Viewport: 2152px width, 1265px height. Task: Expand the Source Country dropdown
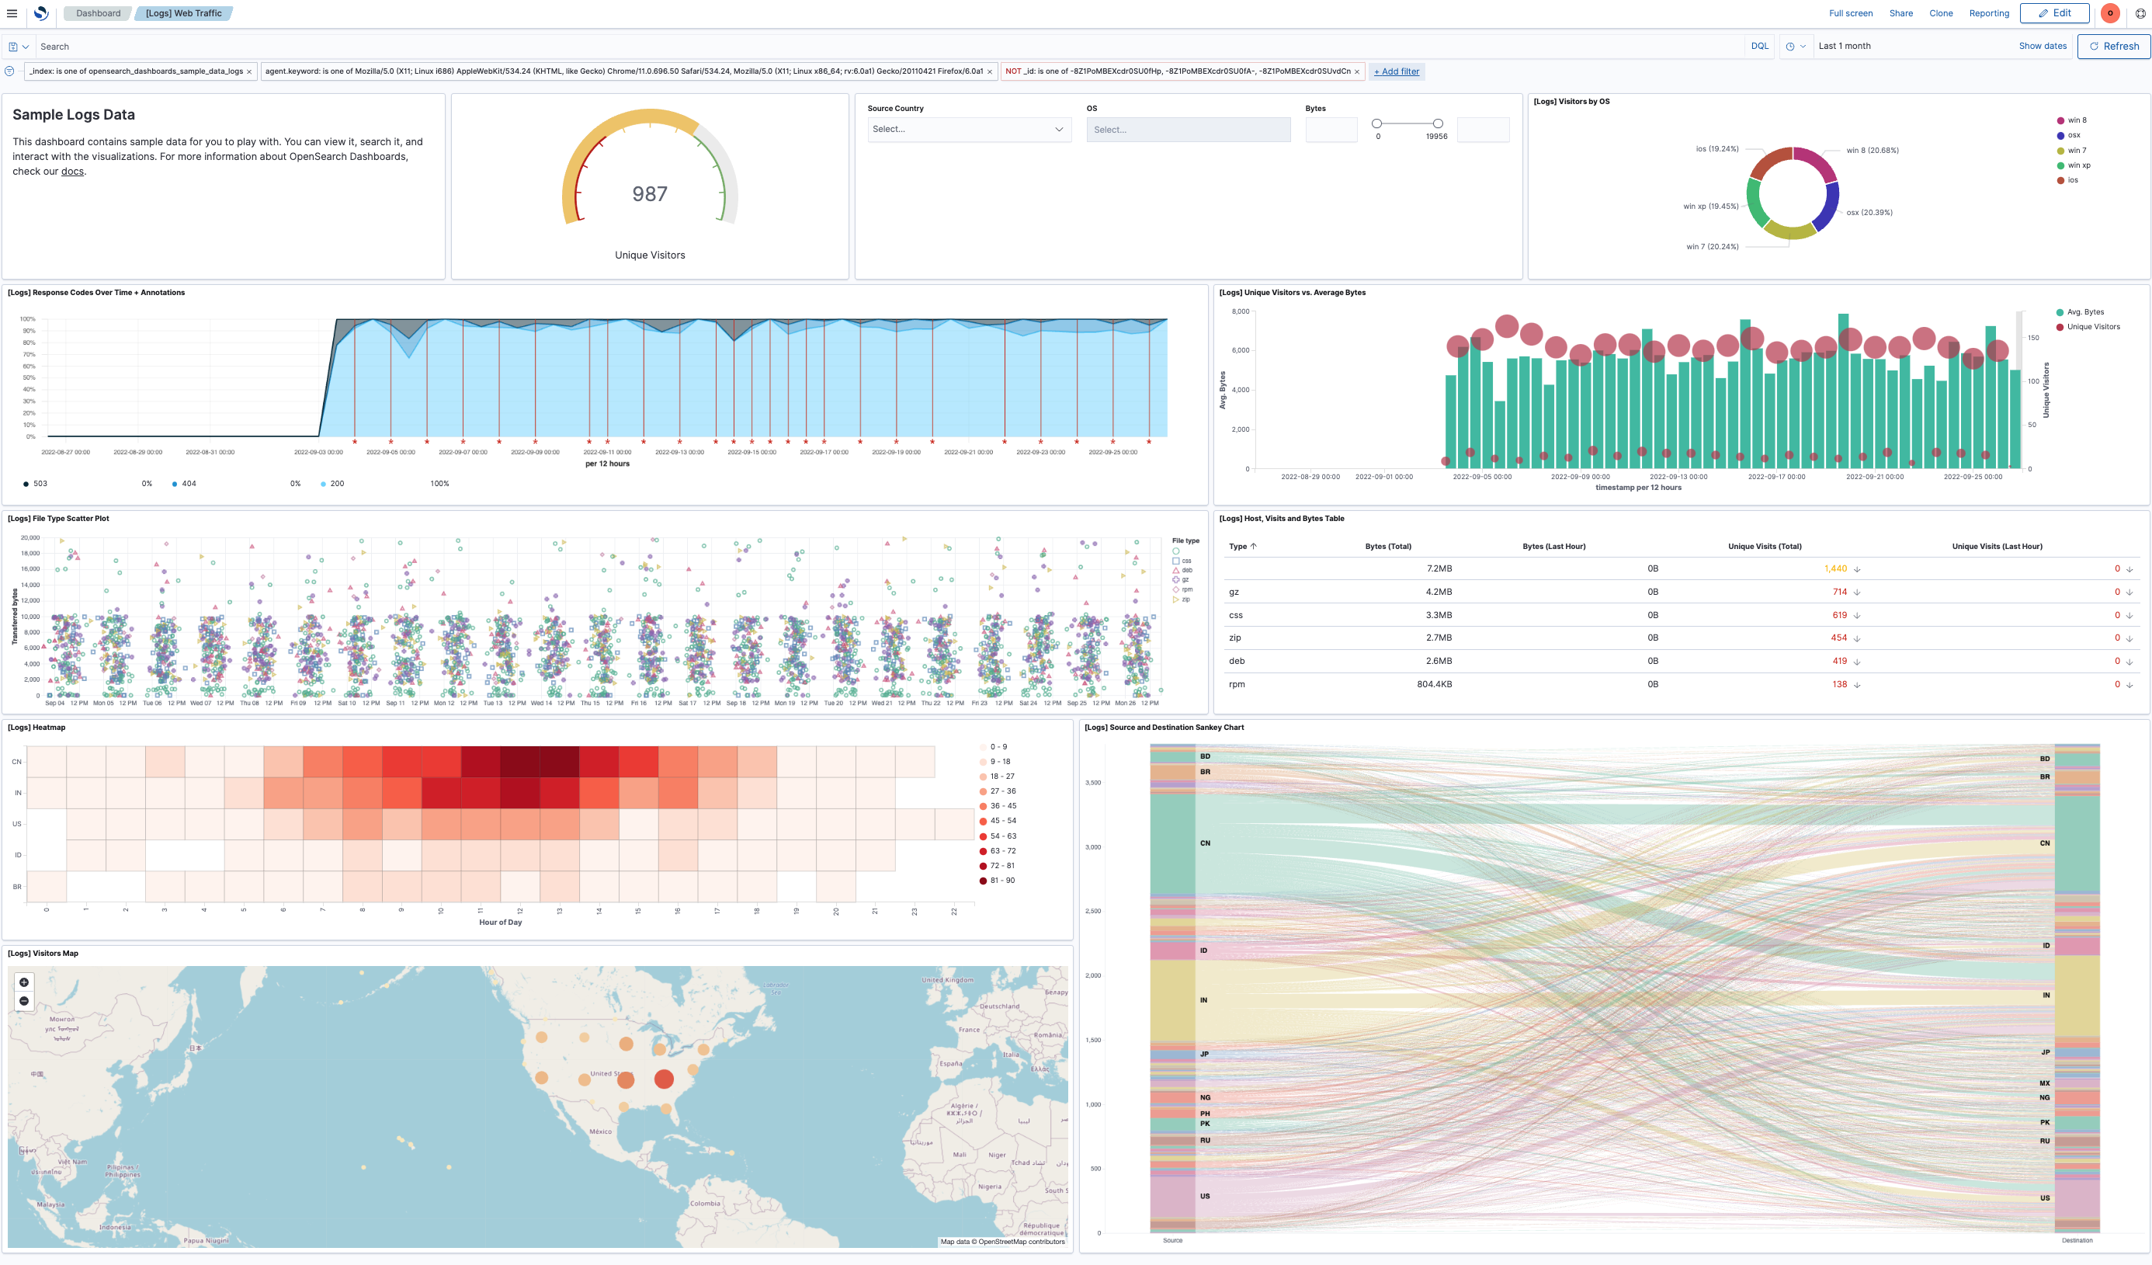pos(969,130)
